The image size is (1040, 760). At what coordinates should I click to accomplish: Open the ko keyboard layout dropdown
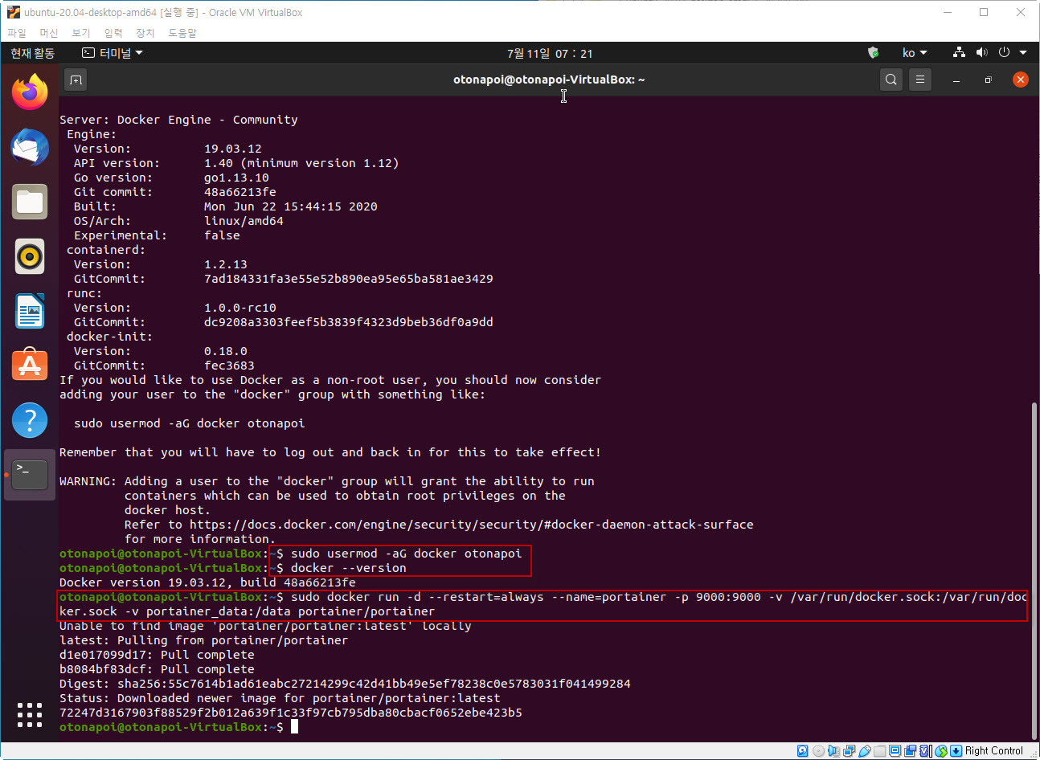coord(915,52)
